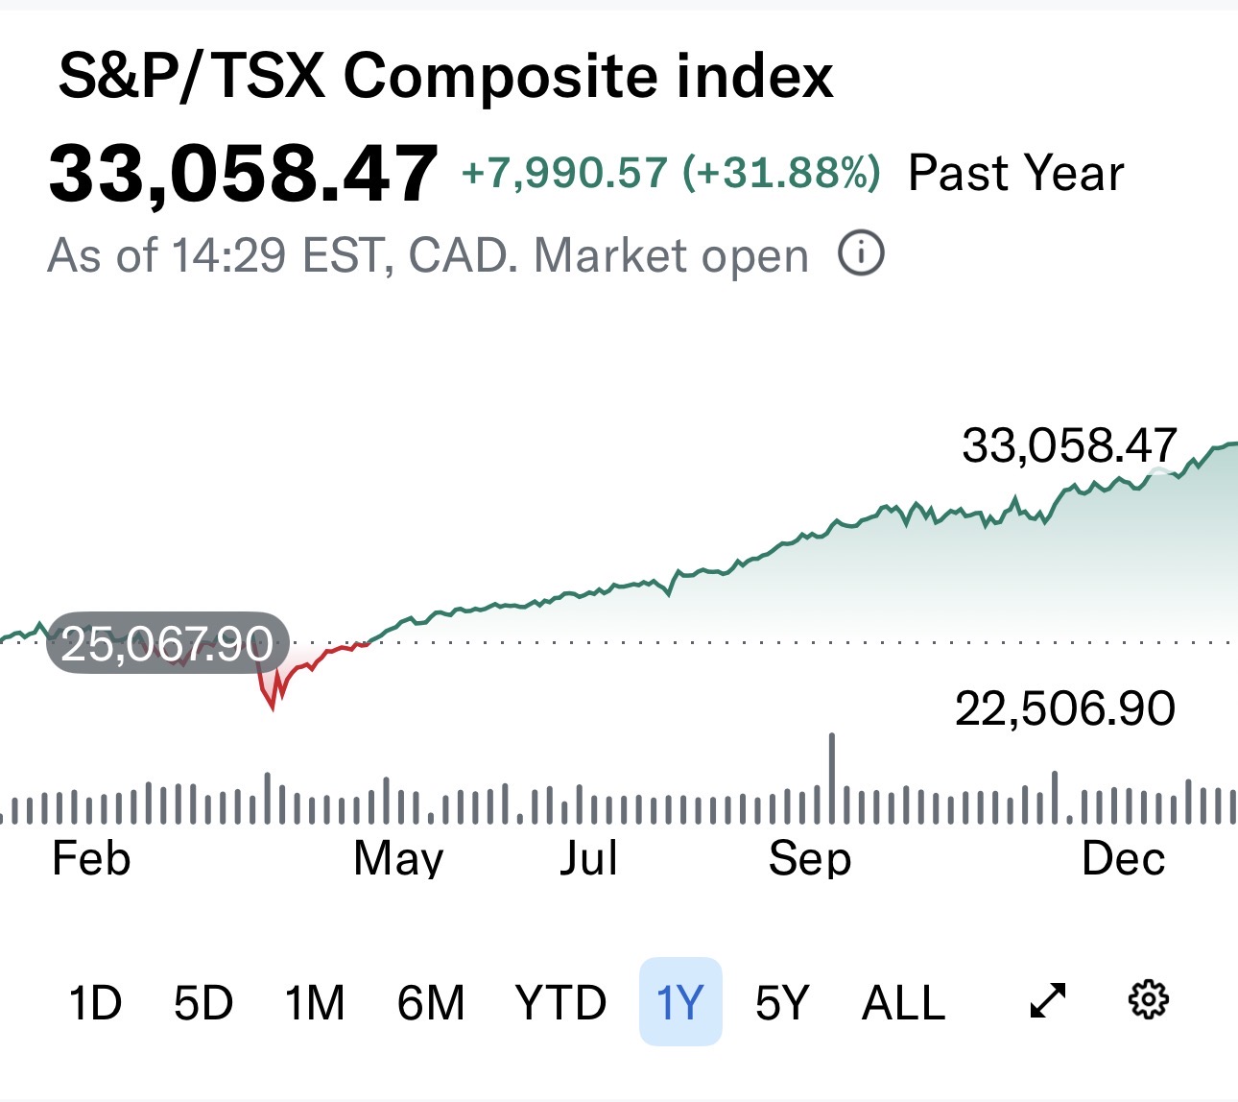Open the market info circle icon

861,254
